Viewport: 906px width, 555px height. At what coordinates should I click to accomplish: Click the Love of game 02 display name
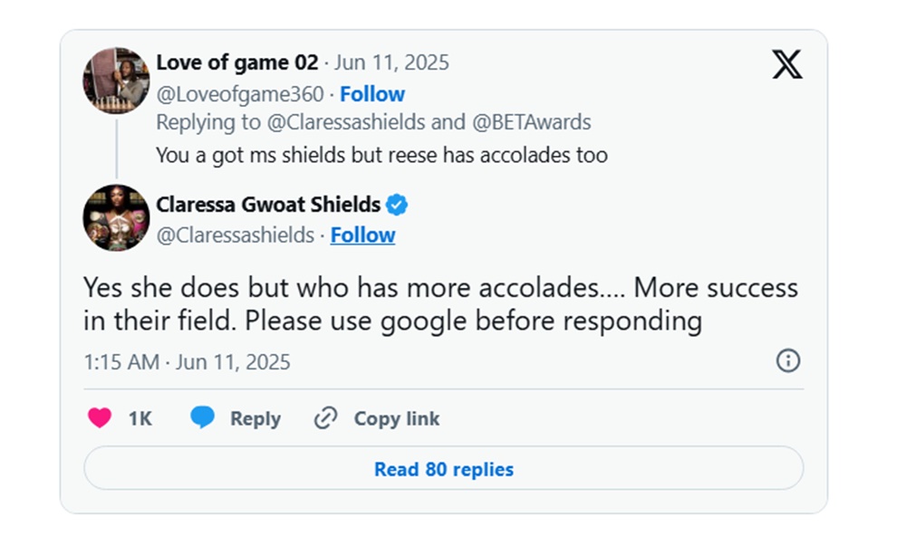tap(236, 62)
